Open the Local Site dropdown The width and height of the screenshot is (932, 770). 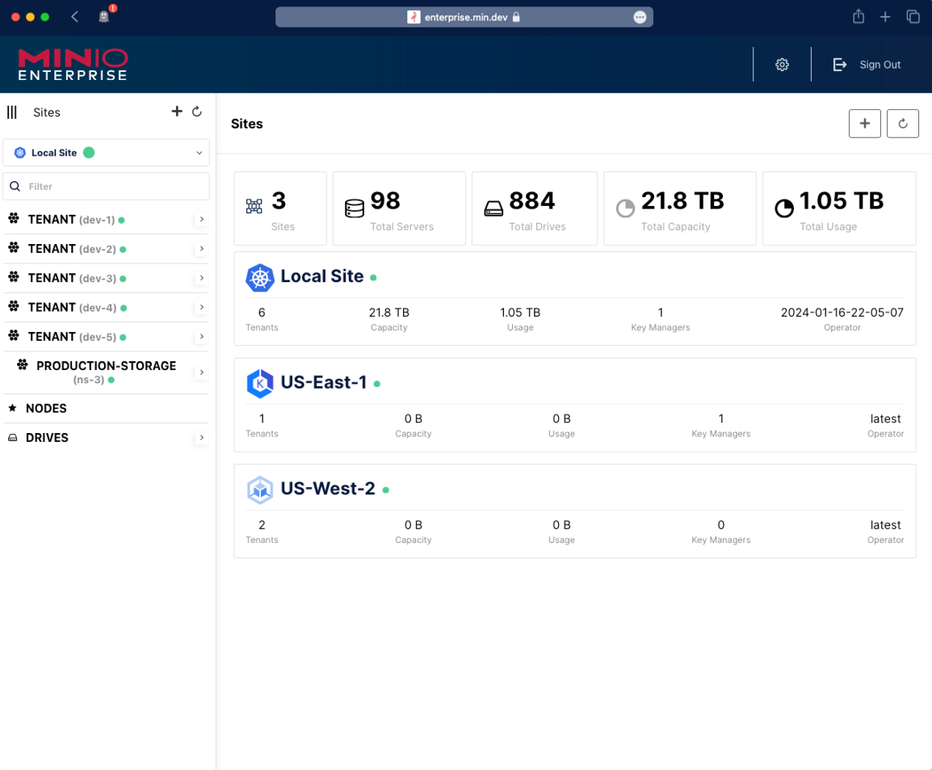107,153
